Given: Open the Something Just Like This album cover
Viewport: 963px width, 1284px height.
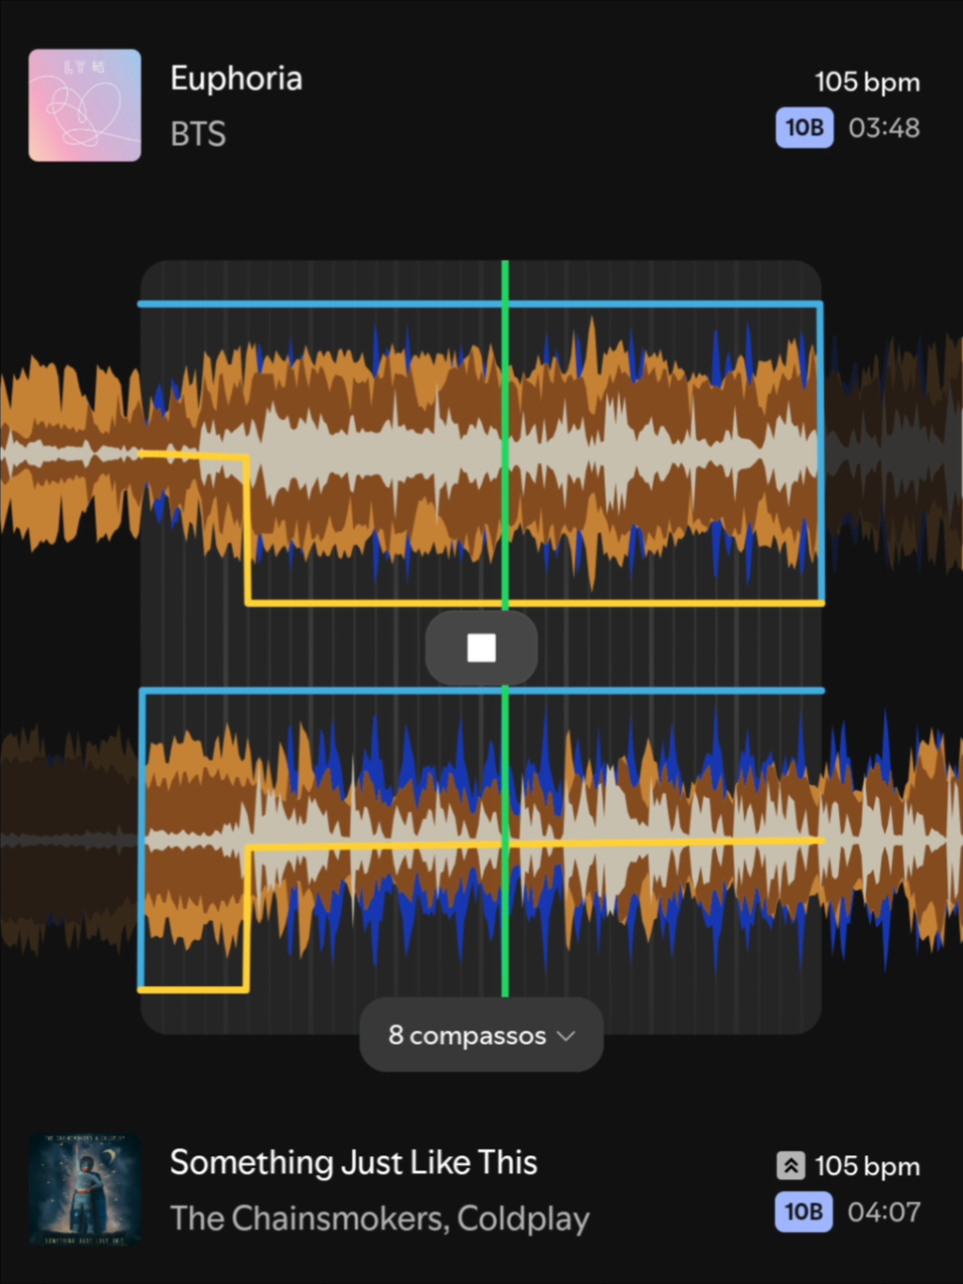Looking at the screenshot, I should coord(85,1189).
